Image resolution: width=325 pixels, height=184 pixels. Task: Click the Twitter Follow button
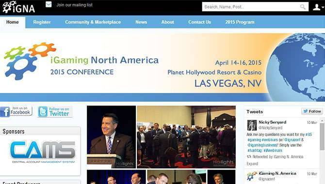(x=312, y=111)
